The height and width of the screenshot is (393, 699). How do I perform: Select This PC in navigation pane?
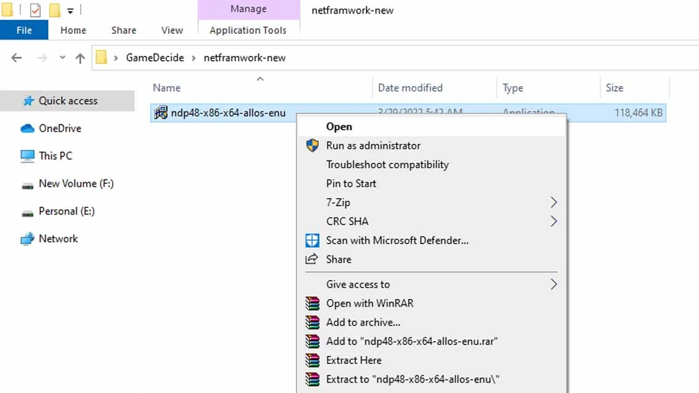55,156
